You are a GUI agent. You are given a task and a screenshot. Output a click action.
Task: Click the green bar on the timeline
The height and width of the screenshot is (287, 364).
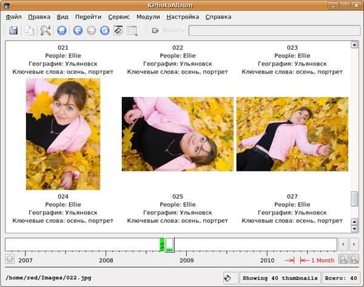pos(162,244)
